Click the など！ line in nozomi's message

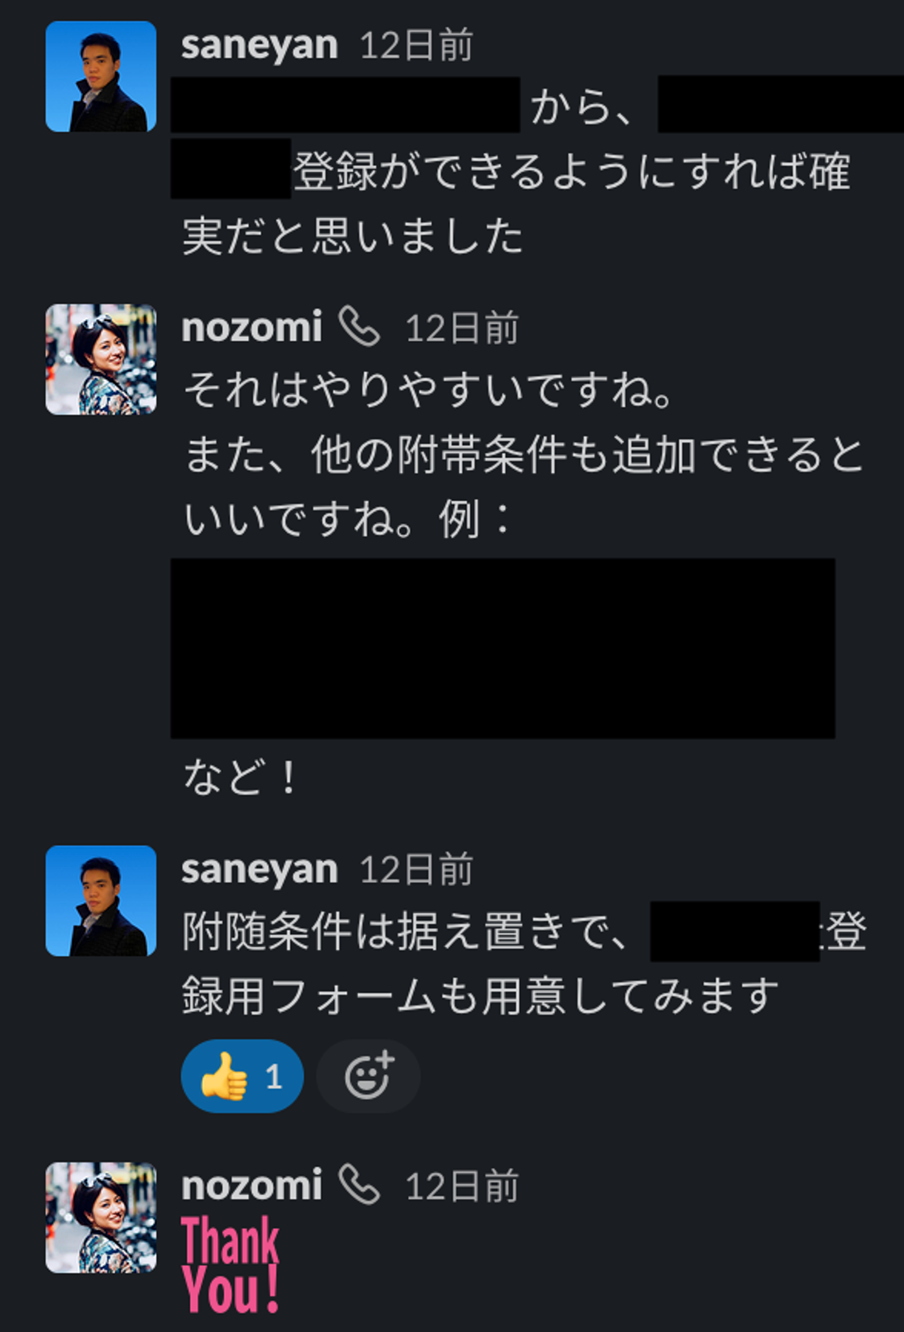point(239,777)
